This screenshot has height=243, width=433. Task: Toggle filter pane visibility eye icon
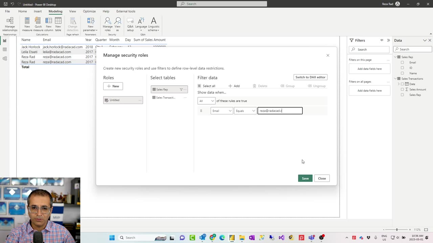point(382,40)
